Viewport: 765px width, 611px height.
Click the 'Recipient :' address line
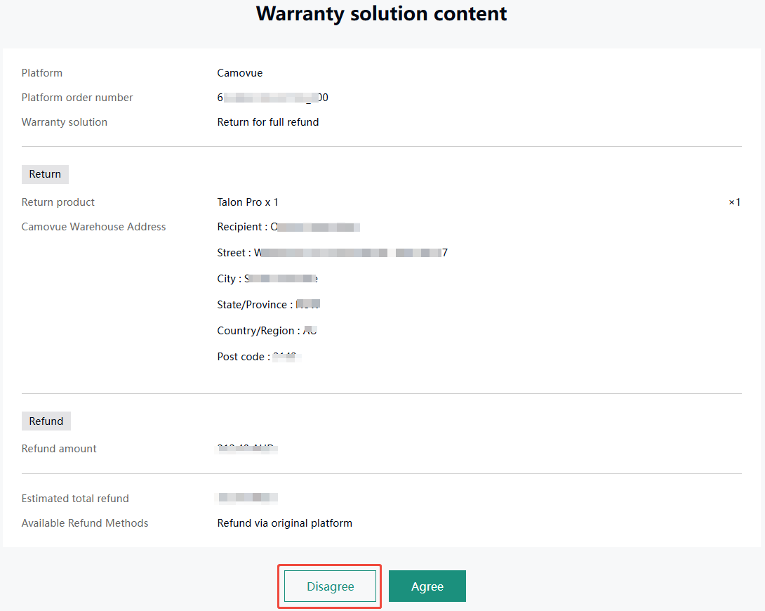point(288,227)
